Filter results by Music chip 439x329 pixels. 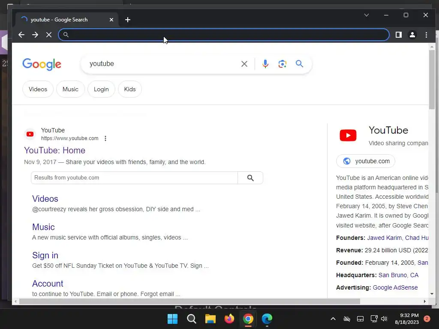pyautogui.click(x=70, y=89)
